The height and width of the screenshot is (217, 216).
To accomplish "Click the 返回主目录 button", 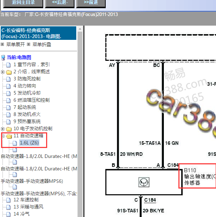I will tap(23, 3).
